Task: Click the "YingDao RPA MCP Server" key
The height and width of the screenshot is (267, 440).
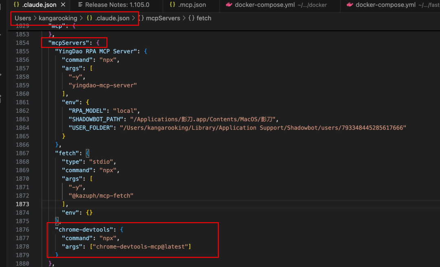Action: coord(96,51)
